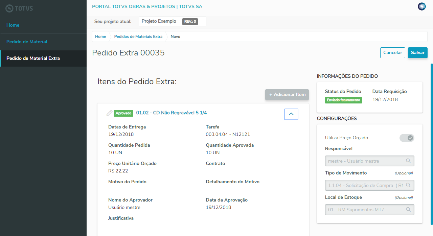This screenshot has height=236, width=433.
Task: Open Home in the sidebar menu
Action: [43, 25]
